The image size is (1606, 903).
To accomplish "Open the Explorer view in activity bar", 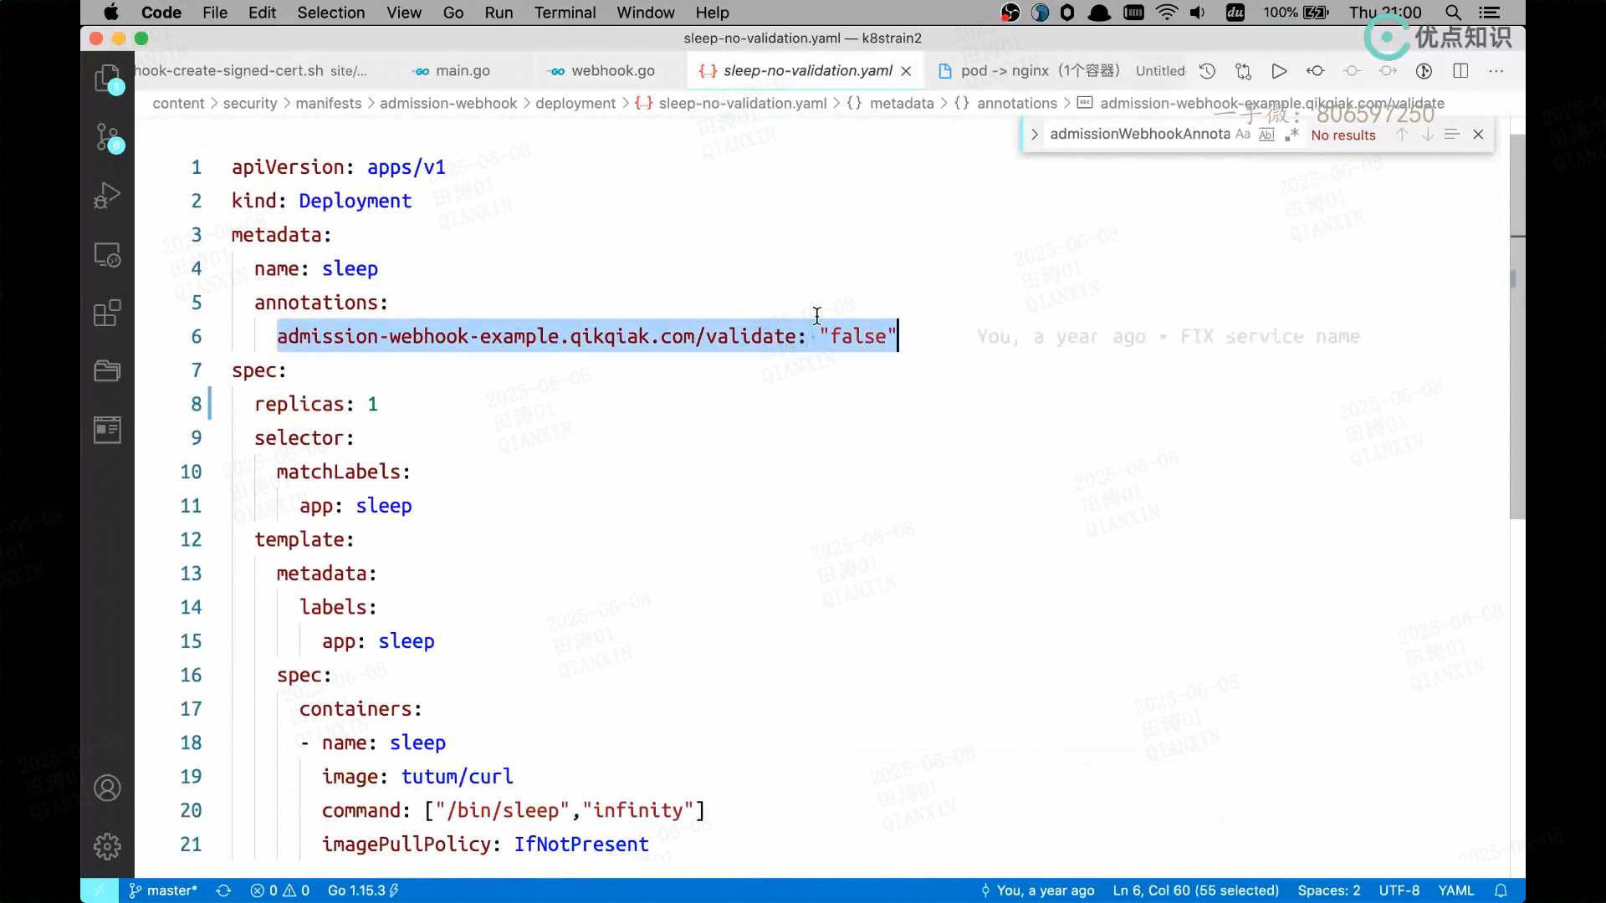I will (107, 79).
